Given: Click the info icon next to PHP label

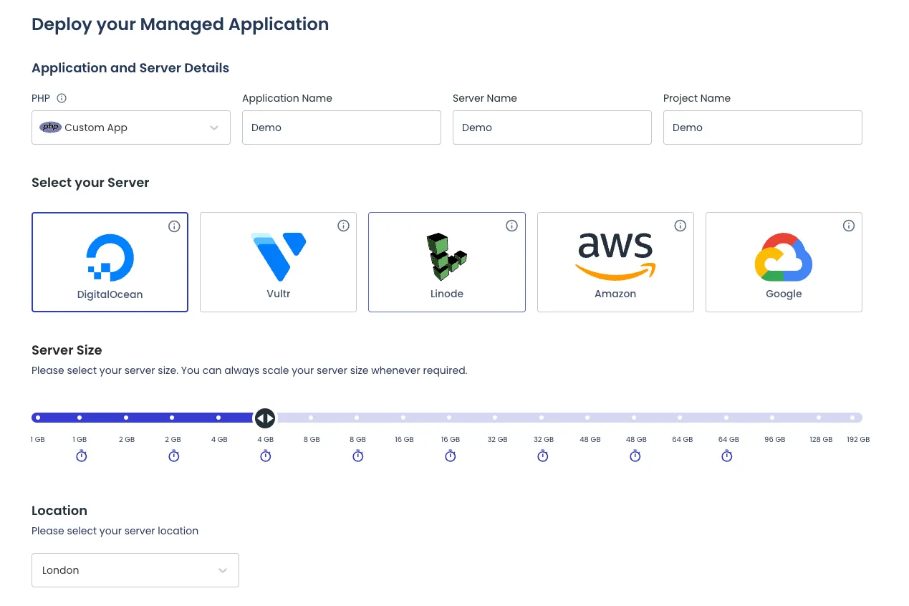Looking at the screenshot, I should 62,98.
